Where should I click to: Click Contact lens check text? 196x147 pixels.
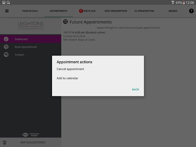click(x=74, y=36)
